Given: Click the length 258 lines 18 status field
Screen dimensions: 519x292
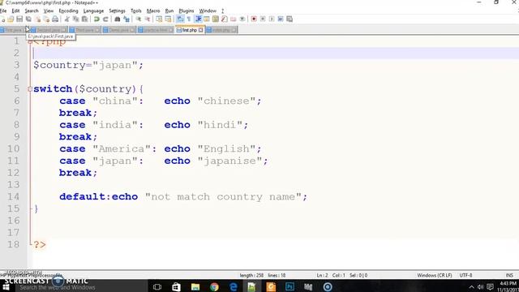Looking at the screenshot, I should coord(263,276).
